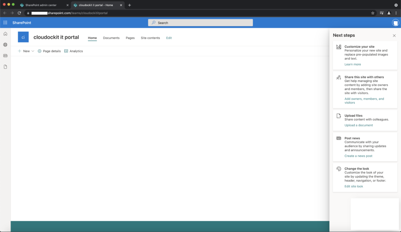Bookmark this page with the star icon

[x=373, y=13]
